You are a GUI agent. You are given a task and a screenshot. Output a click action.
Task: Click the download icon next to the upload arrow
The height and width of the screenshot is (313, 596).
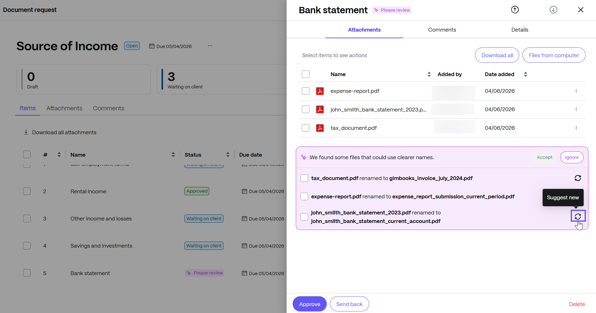[553, 9]
